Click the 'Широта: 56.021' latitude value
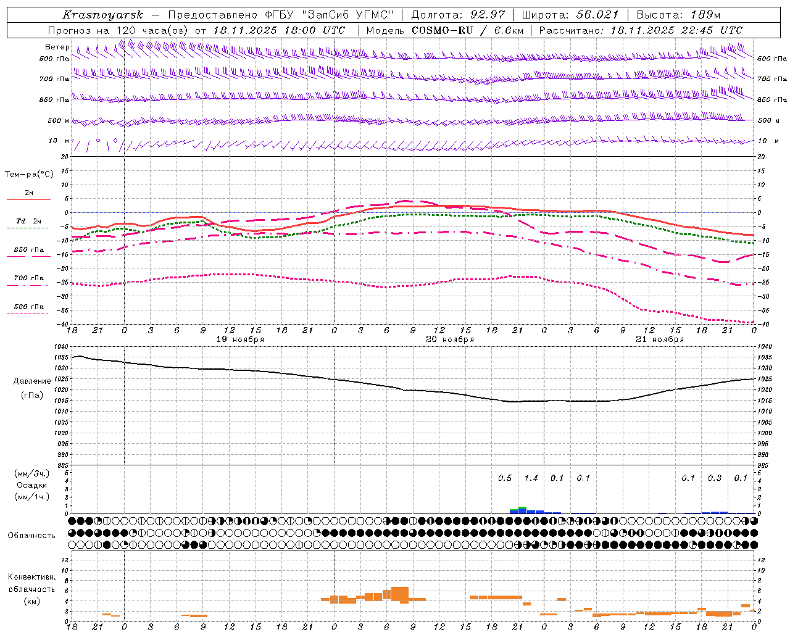Viewport: 790px width, 632px height. 570,15
